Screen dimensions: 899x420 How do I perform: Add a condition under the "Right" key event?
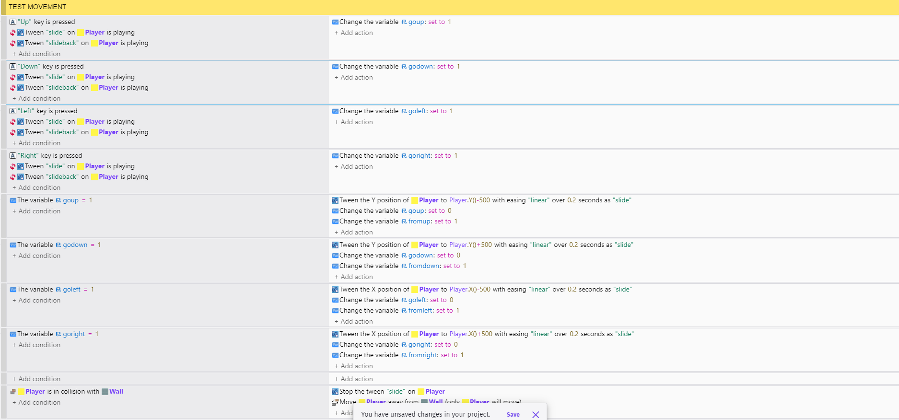click(36, 188)
